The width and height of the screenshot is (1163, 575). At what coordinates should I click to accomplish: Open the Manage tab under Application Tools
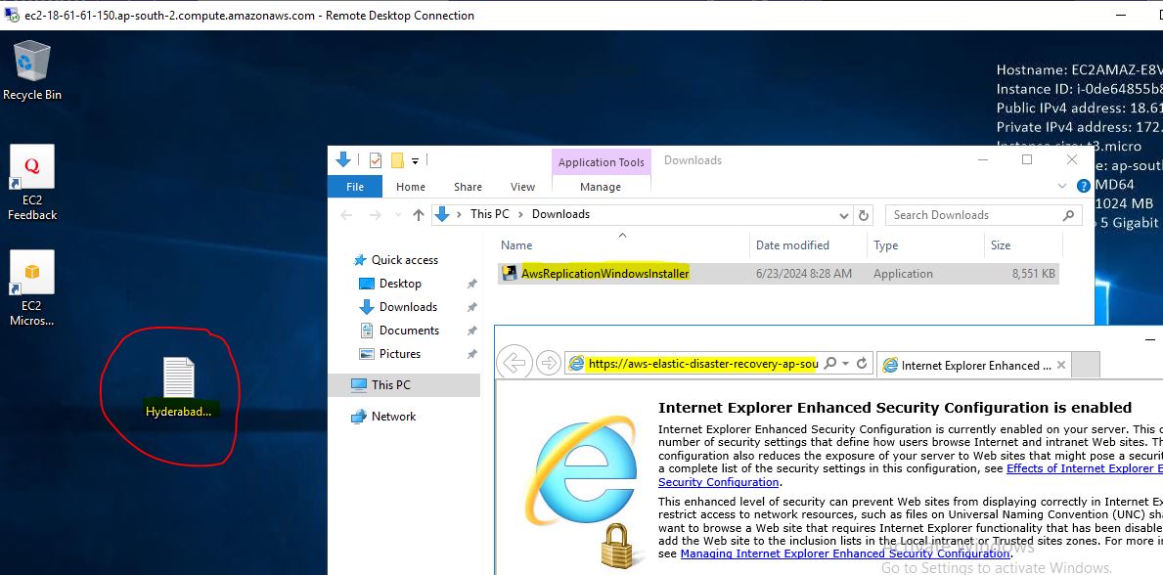click(600, 187)
